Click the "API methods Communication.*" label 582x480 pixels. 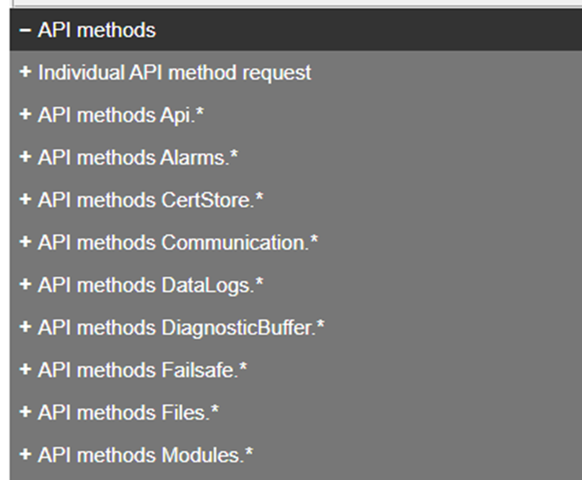177,243
